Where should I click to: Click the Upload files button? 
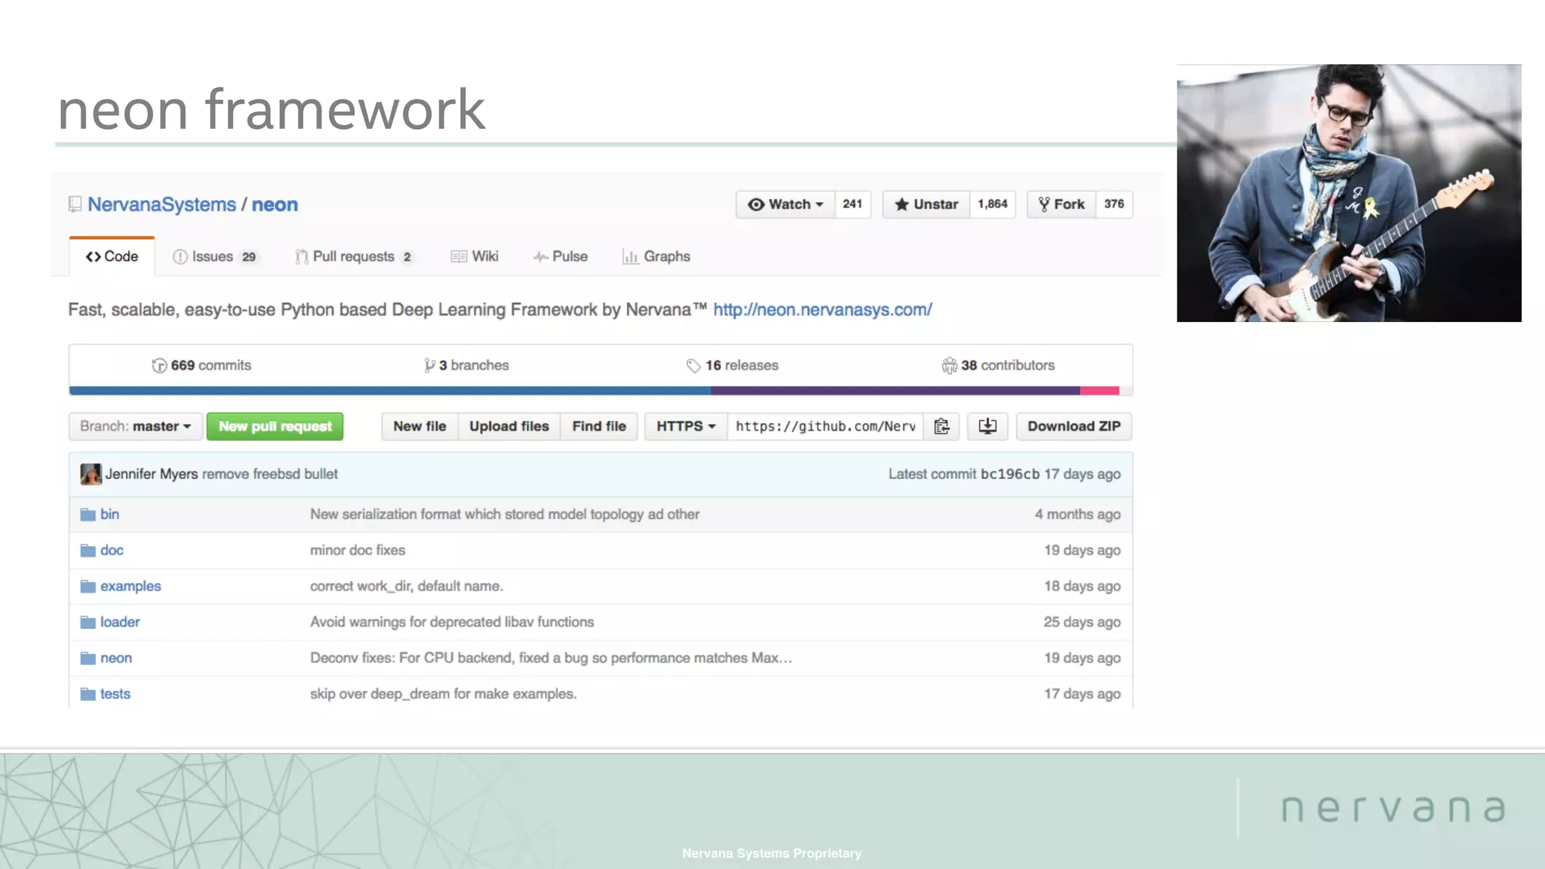pos(509,426)
